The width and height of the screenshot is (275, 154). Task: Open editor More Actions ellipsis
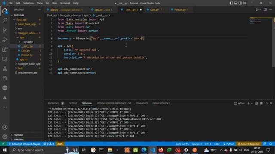(x=270, y=10)
